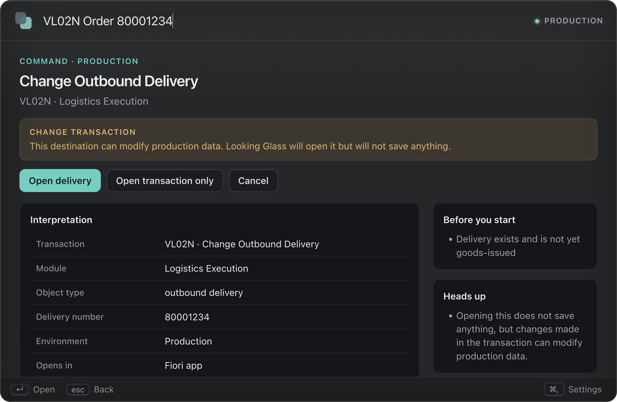Select the Fiori app value
This screenshot has width=617, height=402.
(x=183, y=366)
